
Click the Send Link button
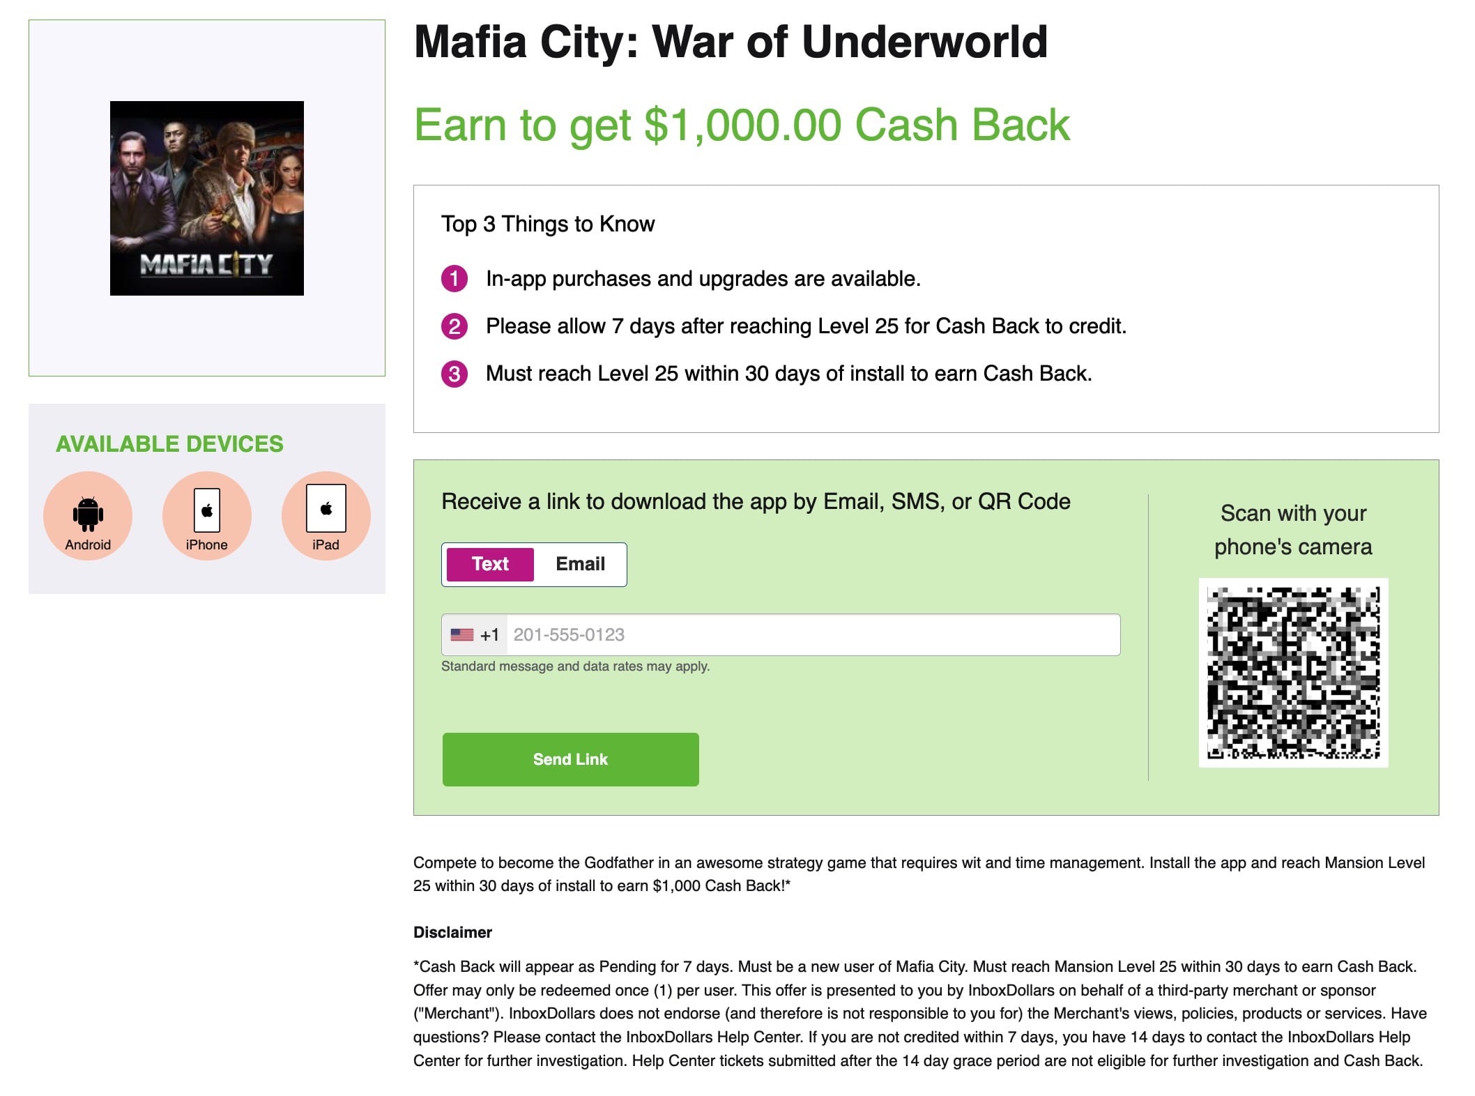[570, 759]
